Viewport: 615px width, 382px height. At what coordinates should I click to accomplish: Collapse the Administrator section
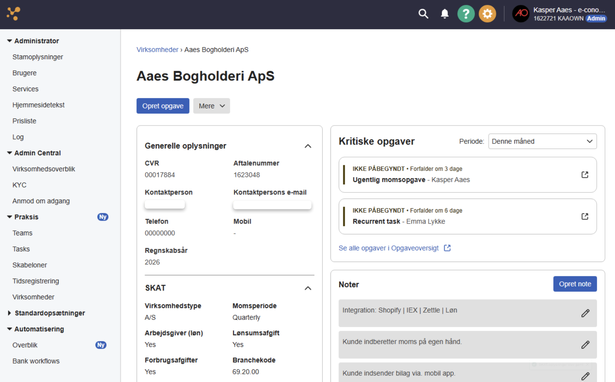9,41
